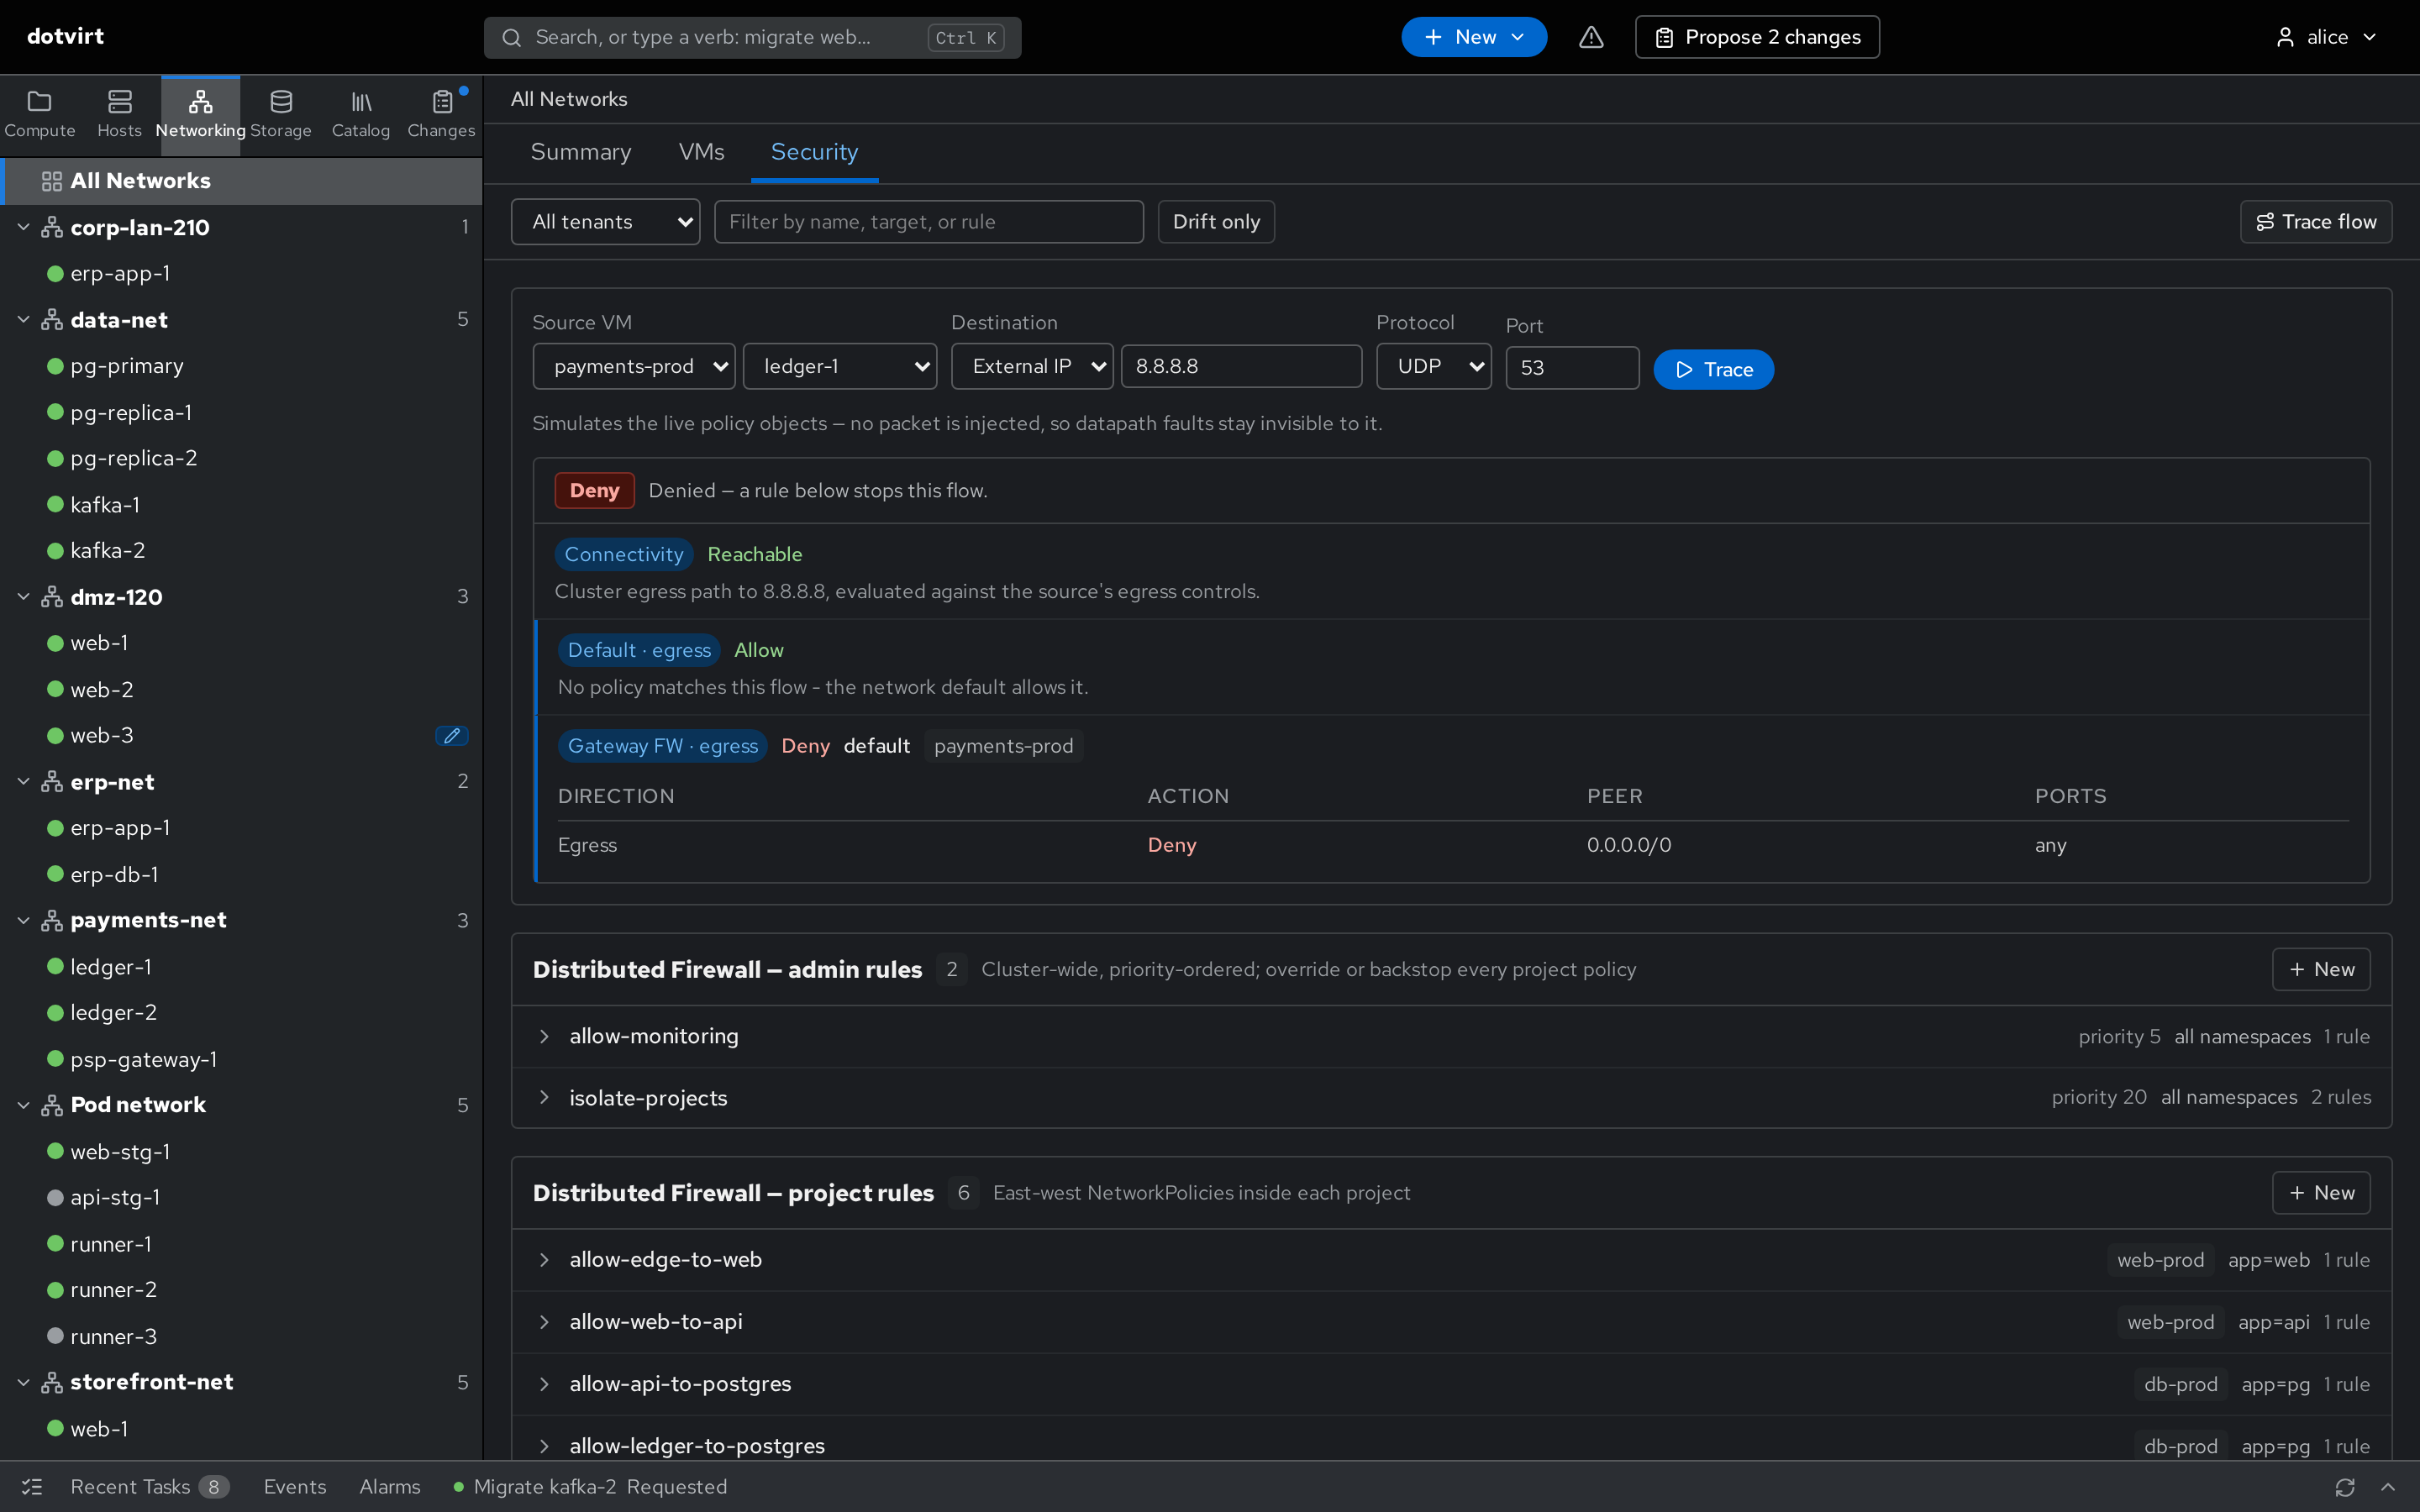Click the Pod network icon
Screen dimensions: 2420x1512
point(52,1105)
